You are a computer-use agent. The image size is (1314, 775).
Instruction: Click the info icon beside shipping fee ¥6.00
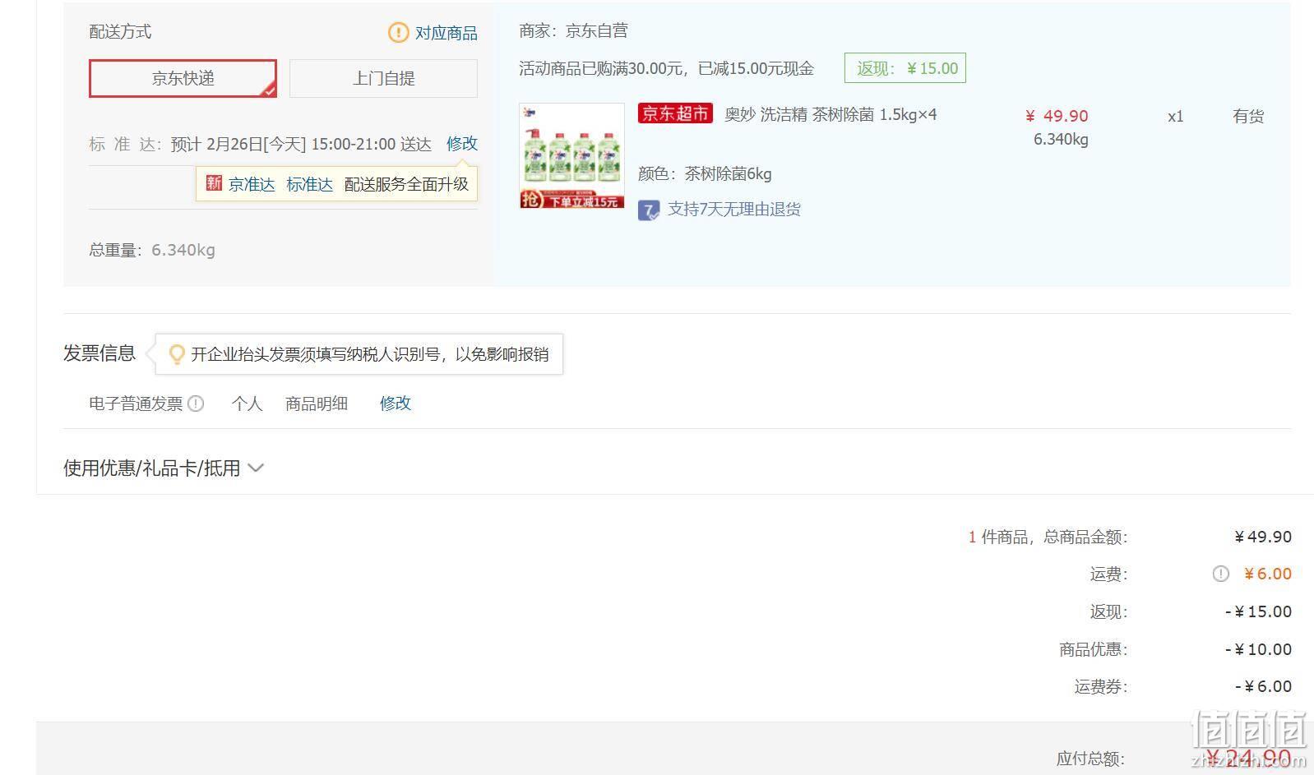pyautogui.click(x=1221, y=574)
